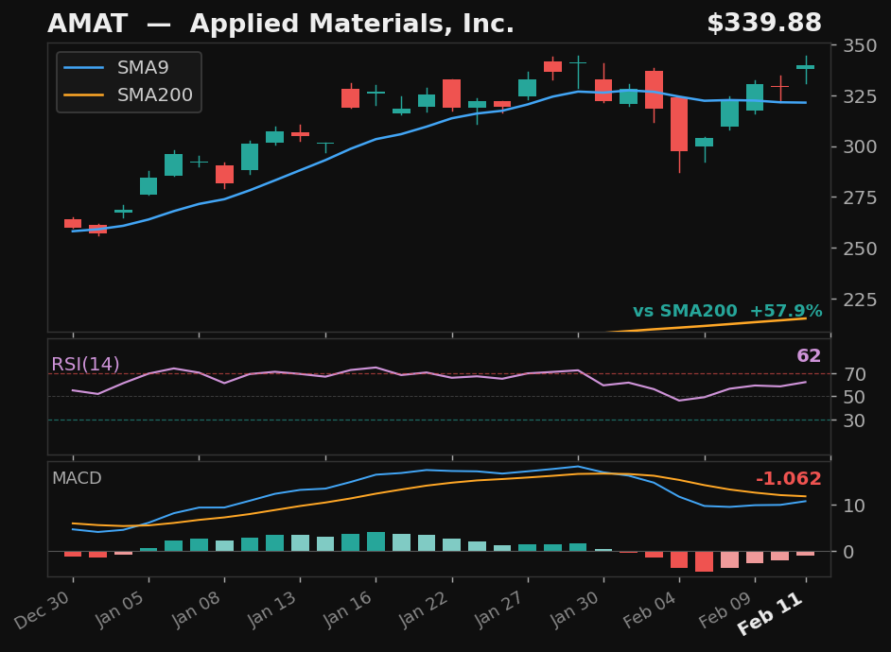Click the 300 price axis label

coord(860,147)
